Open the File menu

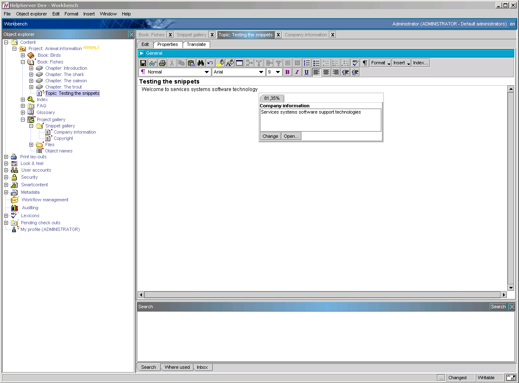click(7, 14)
